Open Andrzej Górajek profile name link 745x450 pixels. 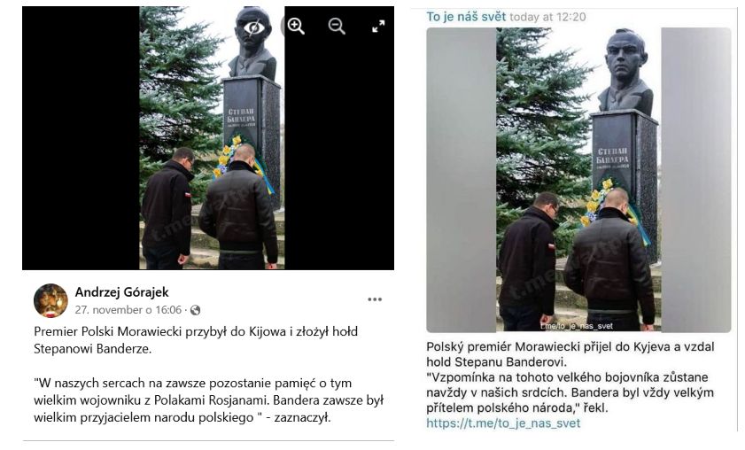(121, 292)
